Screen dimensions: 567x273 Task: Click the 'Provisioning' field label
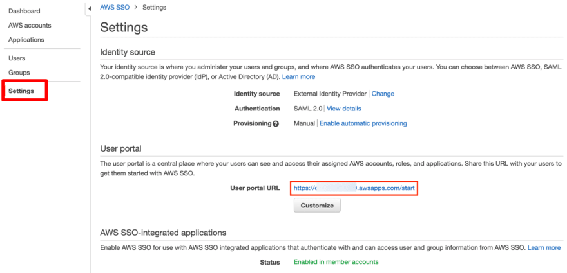click(x=253, y=123)
